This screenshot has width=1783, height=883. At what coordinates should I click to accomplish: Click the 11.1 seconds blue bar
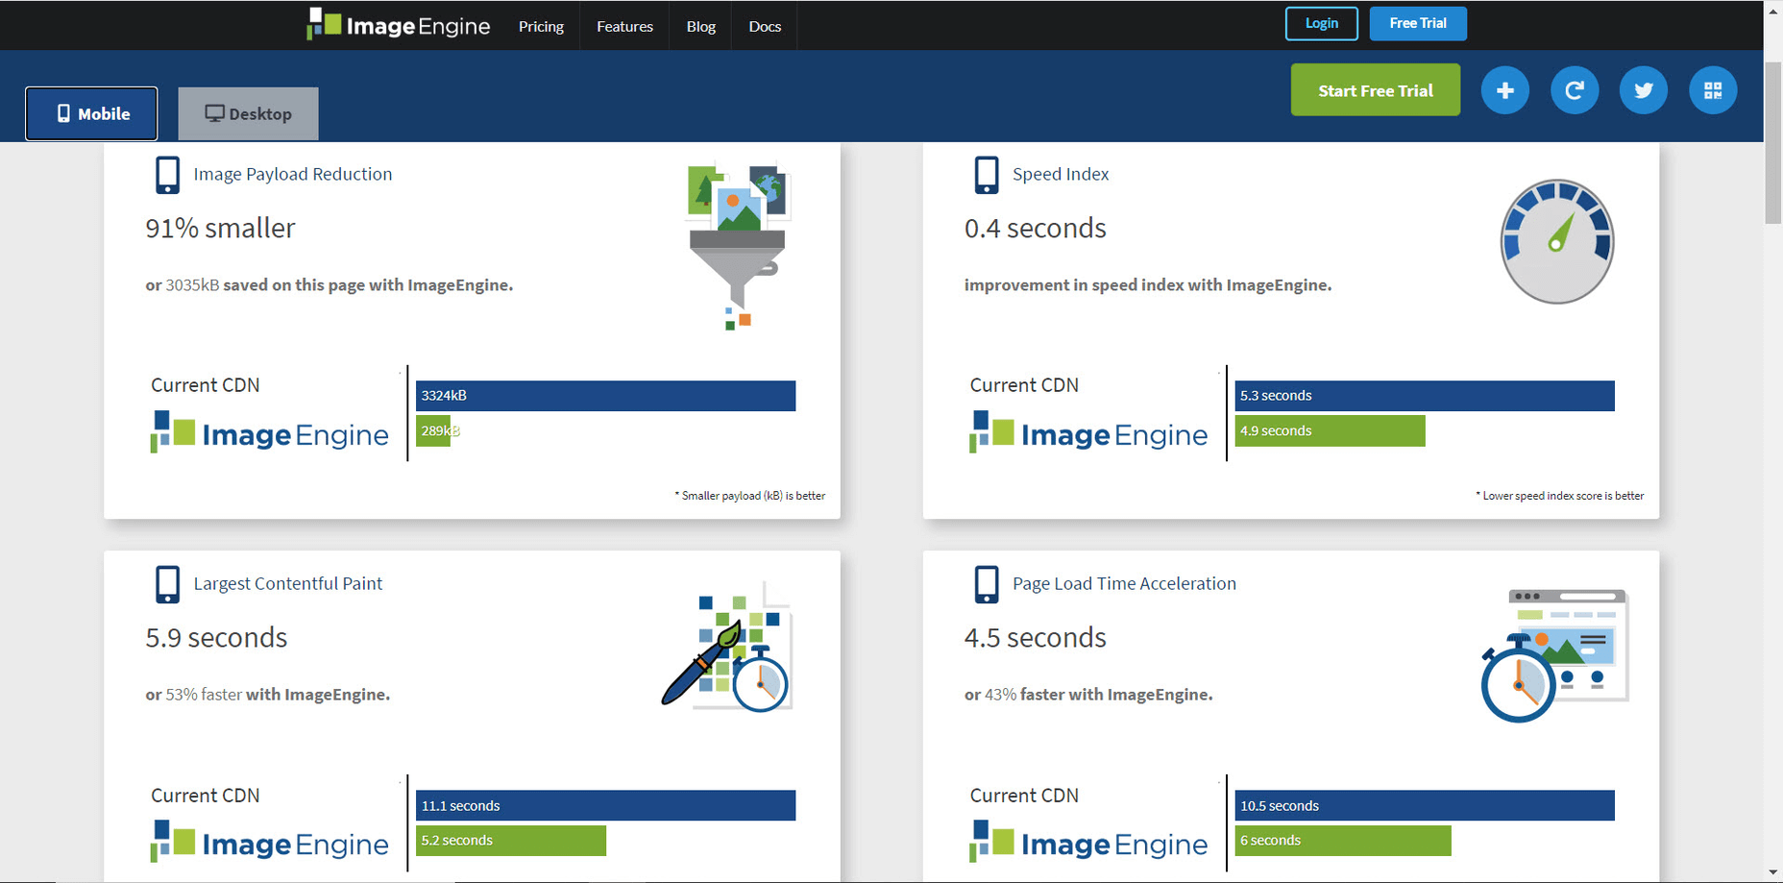(605, 805)
